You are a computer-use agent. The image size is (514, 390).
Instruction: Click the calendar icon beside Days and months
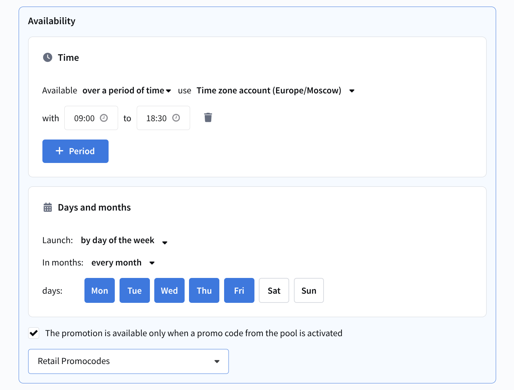point(48,207)
